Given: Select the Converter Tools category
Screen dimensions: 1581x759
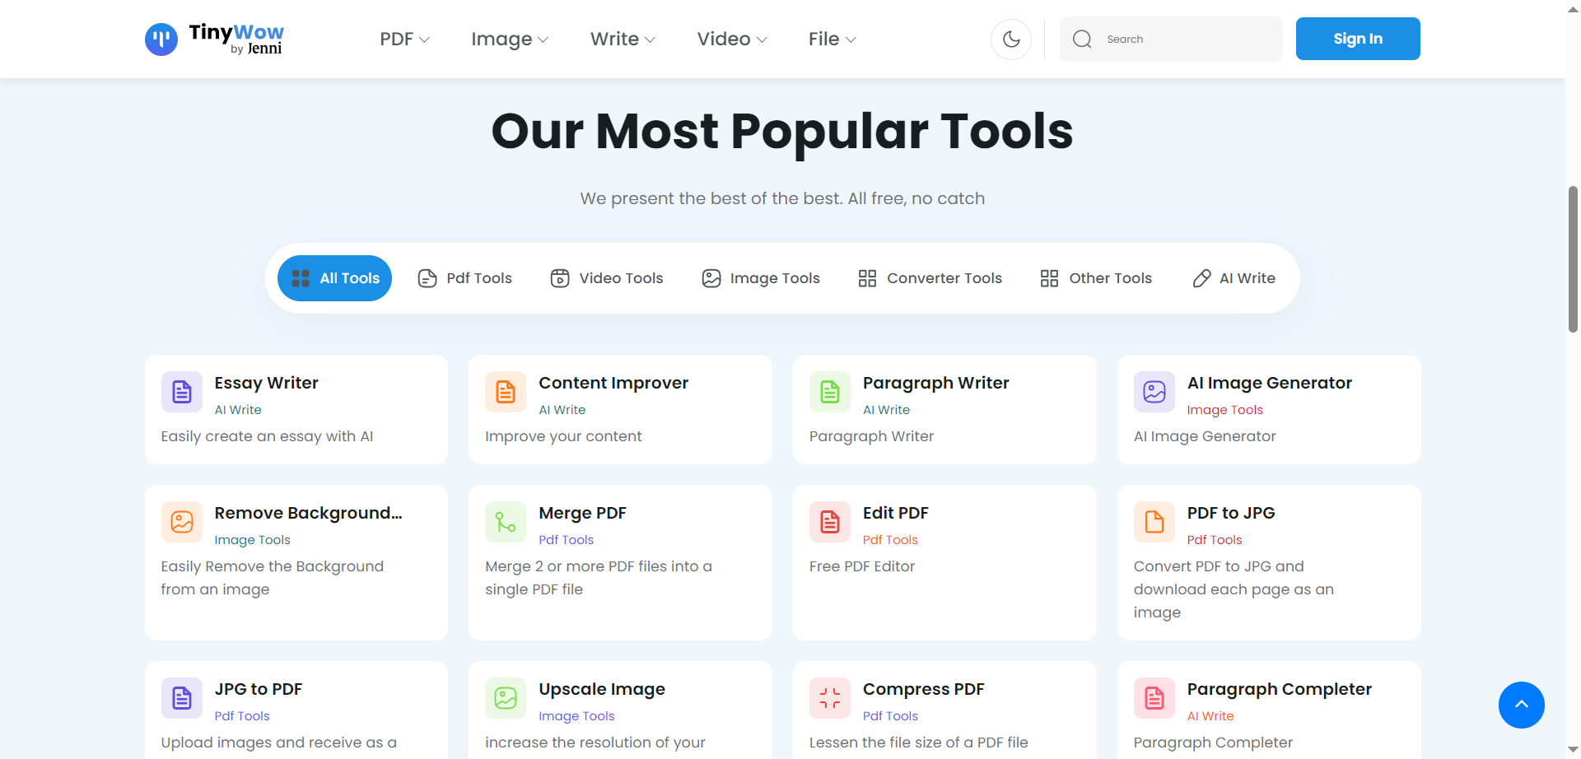Looking at the screenshot, I should (929, 278).
